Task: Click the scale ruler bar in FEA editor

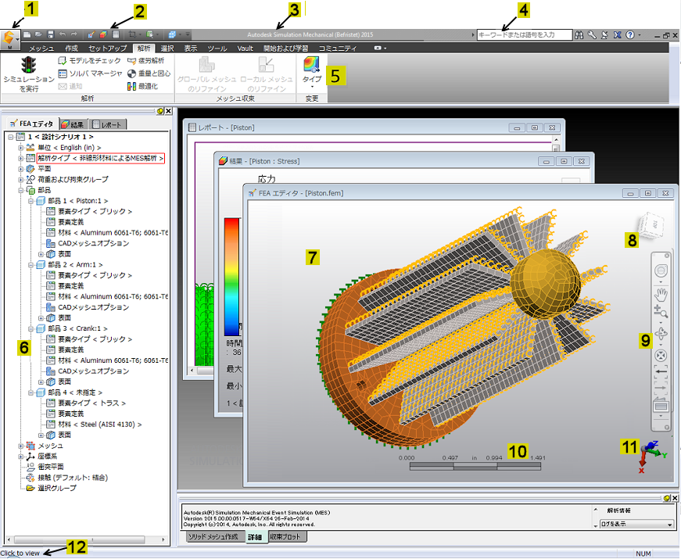Action: pos(475,467)
